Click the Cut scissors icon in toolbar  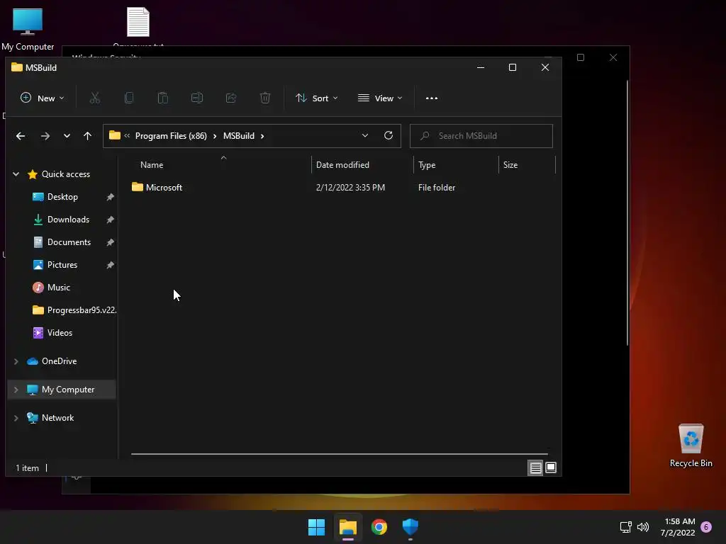pos(95,98)
